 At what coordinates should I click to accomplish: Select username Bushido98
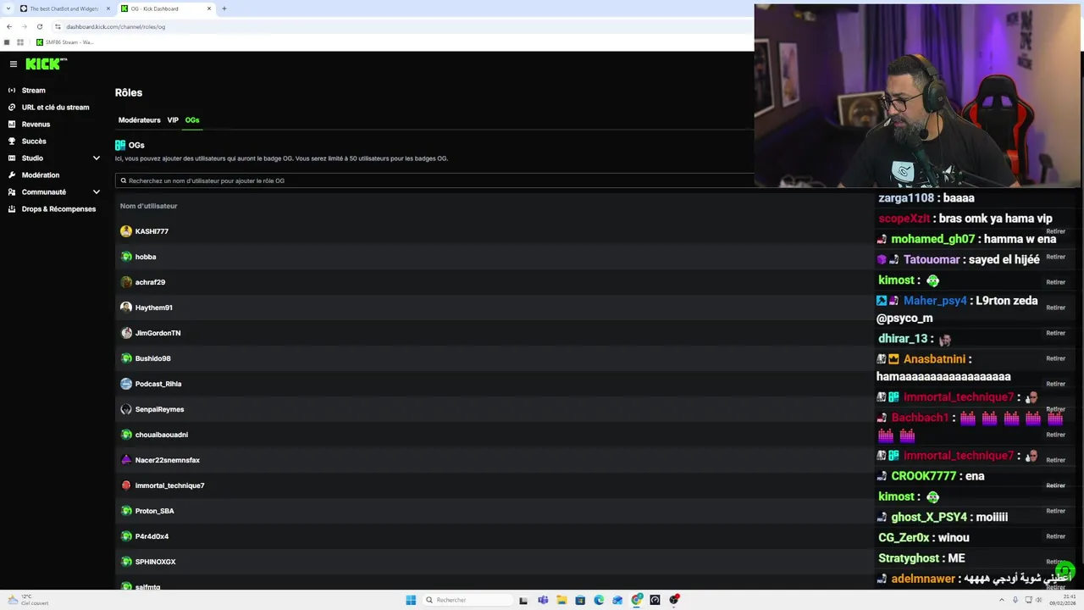pos(152,358)
